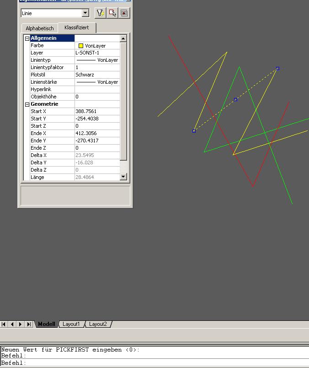
Task: Click the Befehl command line input
Action: (x=154, y=363)
